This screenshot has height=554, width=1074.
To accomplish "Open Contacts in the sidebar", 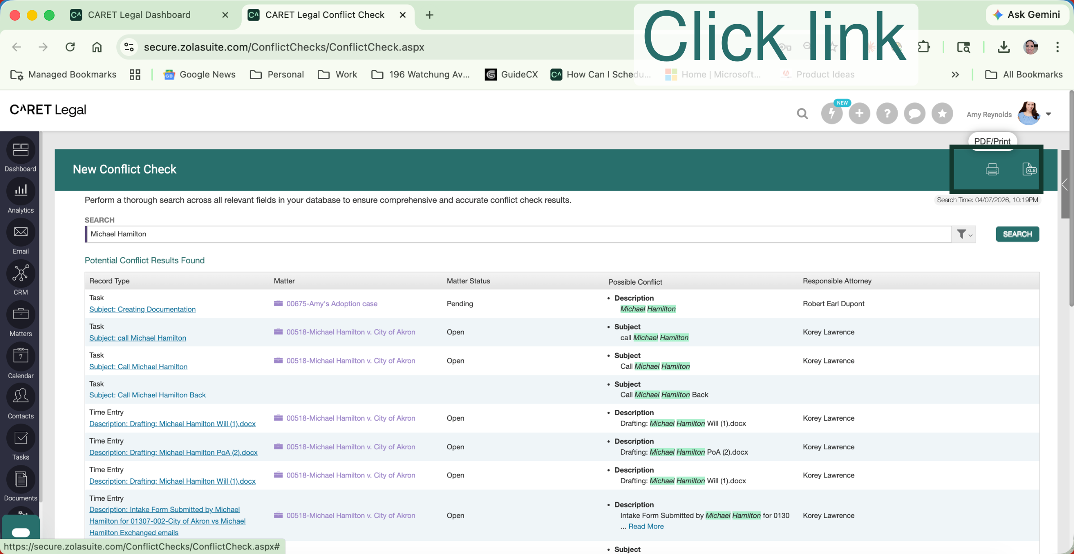I will [21, 397].
